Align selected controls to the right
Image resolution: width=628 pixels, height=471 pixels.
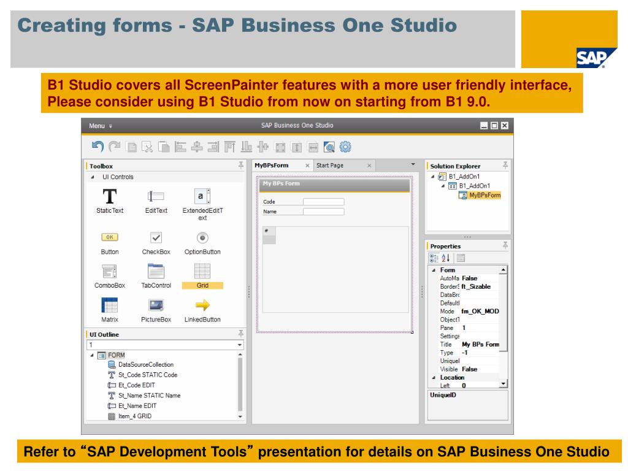[x=213, y=147]
